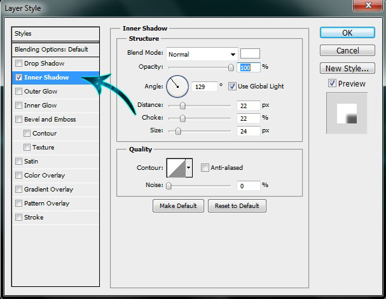The image size is (386, 299).
Task: Click the style preview thumbnail
Action: click(347, 113)
